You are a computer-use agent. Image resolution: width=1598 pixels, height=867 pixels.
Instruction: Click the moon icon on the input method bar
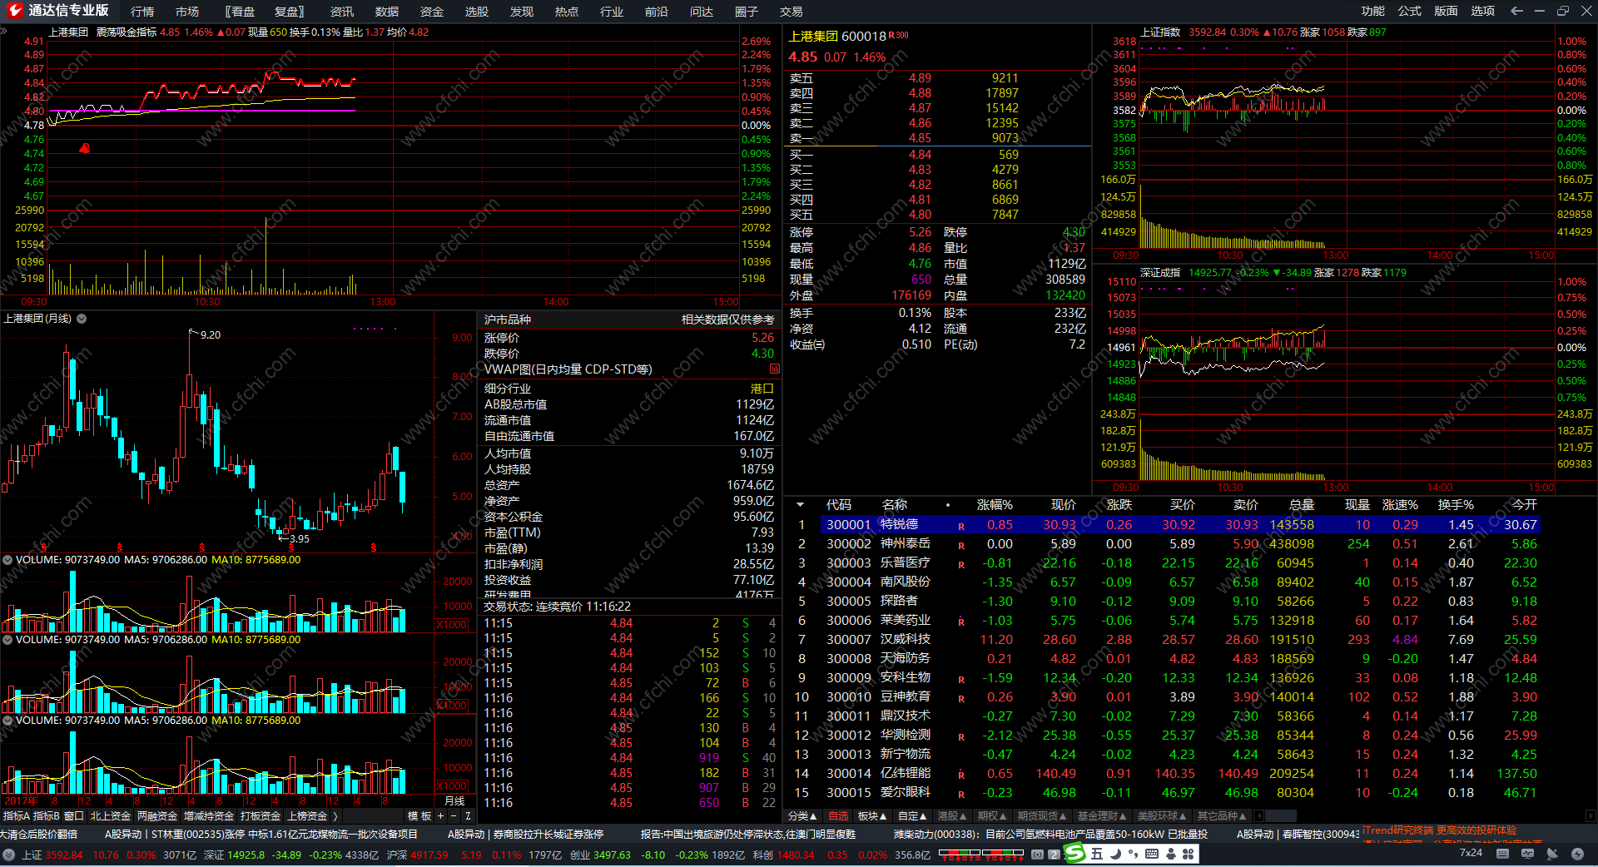[x=1116, y=854]
